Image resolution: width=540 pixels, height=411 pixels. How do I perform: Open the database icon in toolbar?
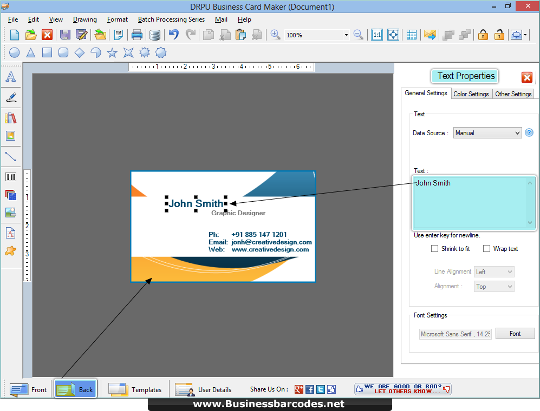click(x=155, y=35)
